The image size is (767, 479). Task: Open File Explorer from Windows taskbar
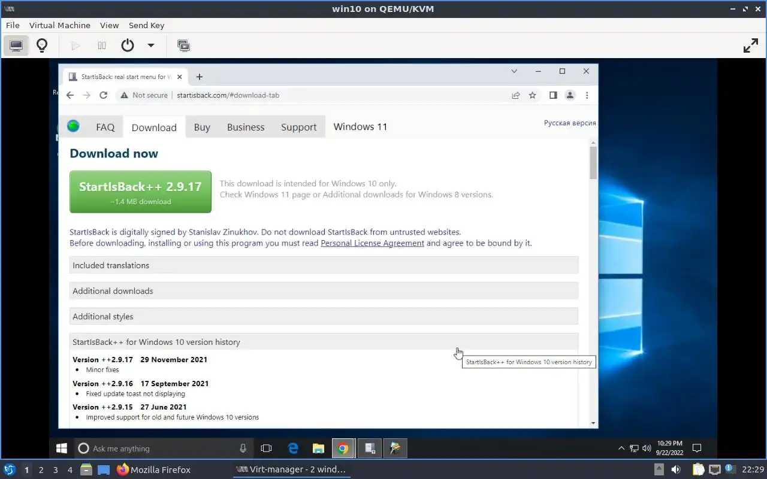[x=318, y=448]
